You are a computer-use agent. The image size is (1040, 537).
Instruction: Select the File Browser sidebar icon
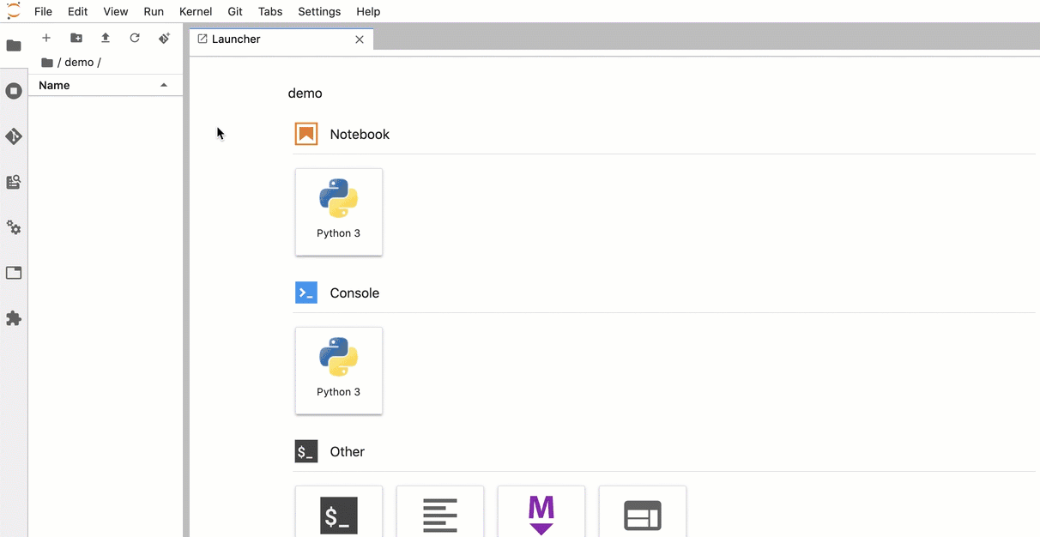[x=14, y=45]
